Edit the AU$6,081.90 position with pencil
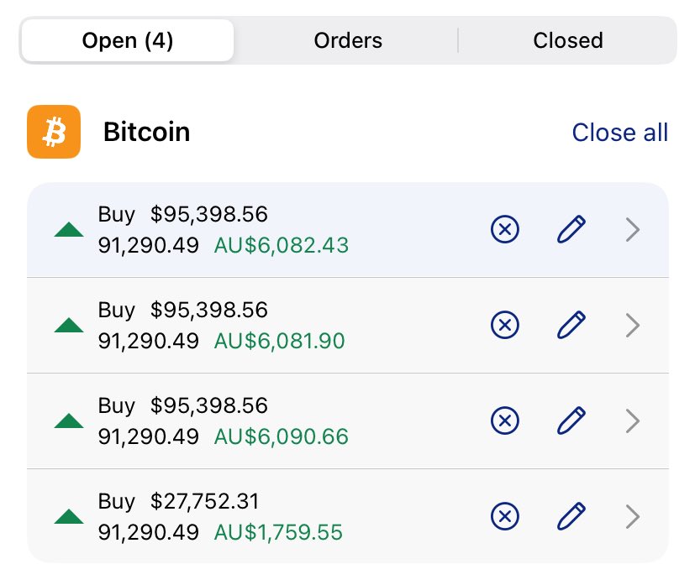This screenshot has width=695, height=585. coord(571,325)
